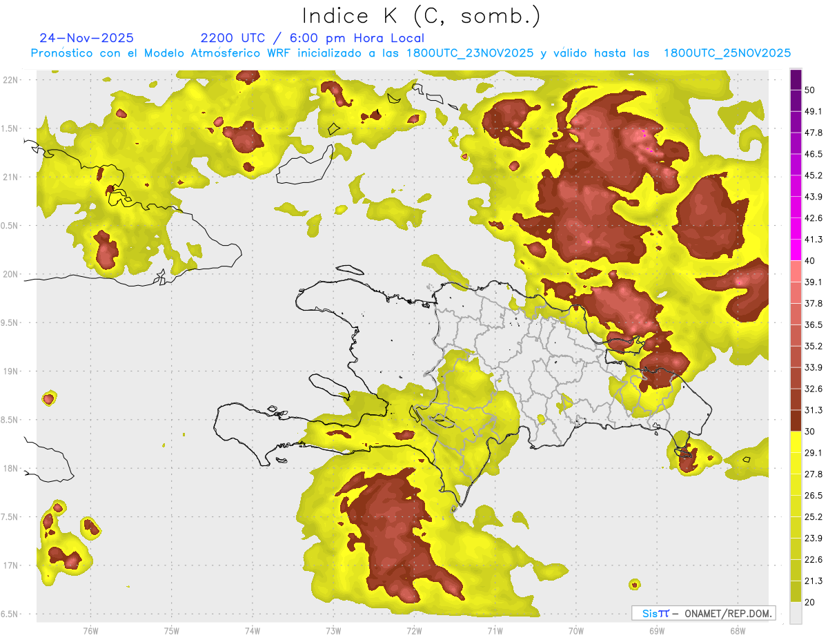Click the longitude axis label "75W"
828x640 pixels.
tap(171, 630)
